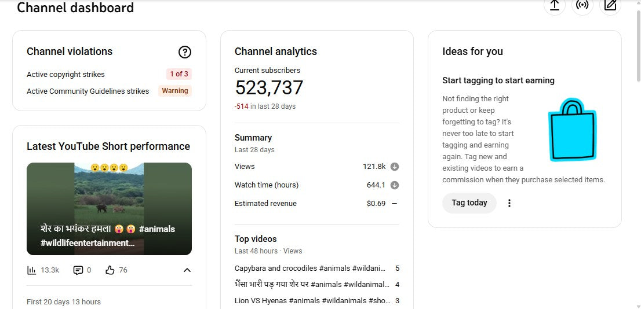641x309 pixels.
Task: Click the upload videos arrow icon
Action: tap(554, 5)
